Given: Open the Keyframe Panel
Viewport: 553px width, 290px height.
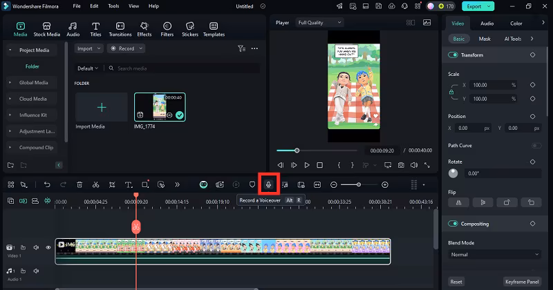Looking at the screenshot, I should tap(522, 282).
